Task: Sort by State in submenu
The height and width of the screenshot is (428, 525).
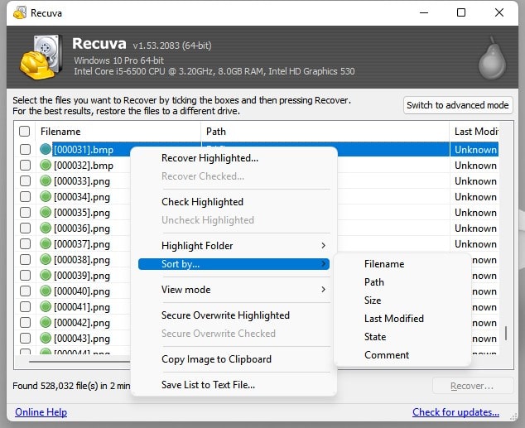Action: pyautogui.click(x=402, y=337)
